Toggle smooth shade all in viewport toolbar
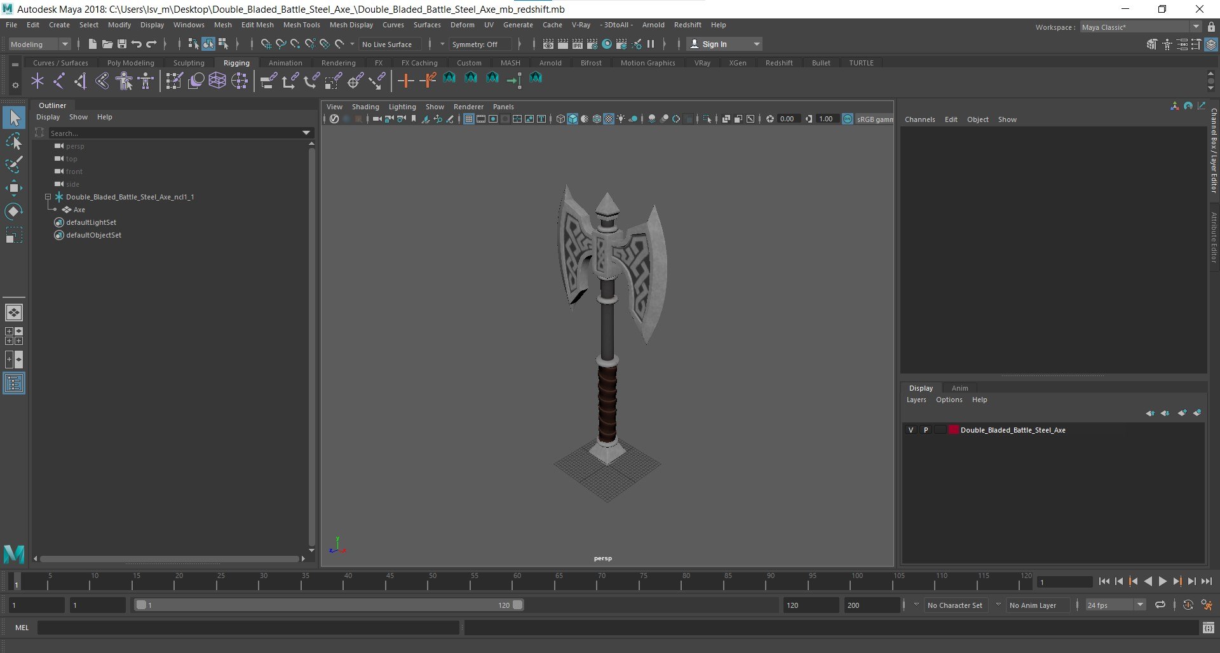 (x=573, y=119)
